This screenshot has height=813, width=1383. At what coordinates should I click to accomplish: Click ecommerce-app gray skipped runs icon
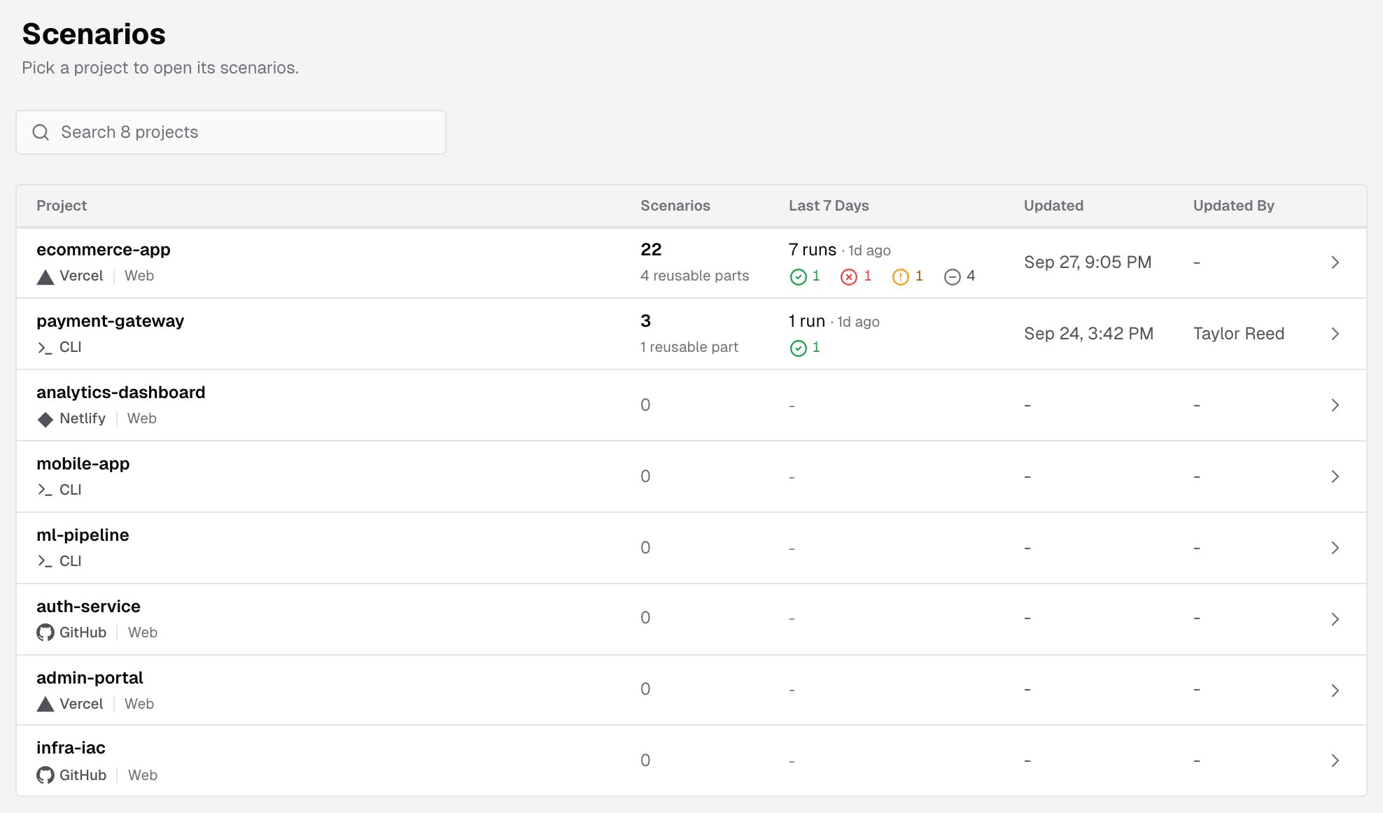[x=953, y=277]
